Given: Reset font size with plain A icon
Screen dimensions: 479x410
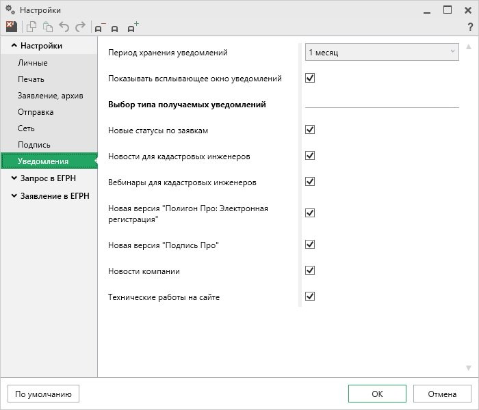Looking at the screenshot, I should click(114, 29).
